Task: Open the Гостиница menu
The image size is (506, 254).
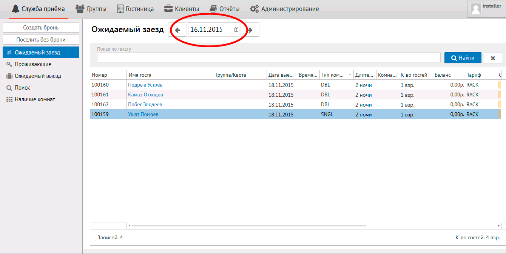Action: click(x=135, y=9)
